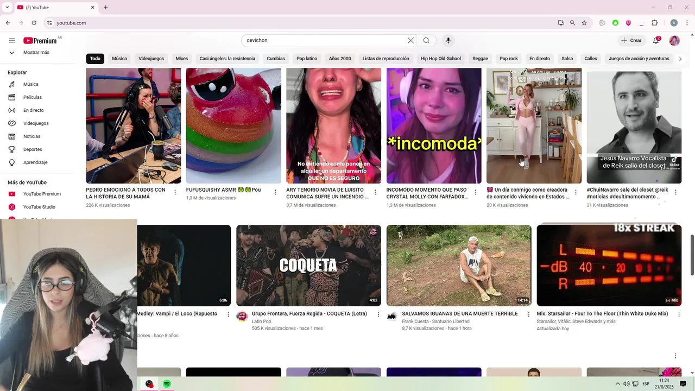Show hidden system tray icons
The height and width of the screenshot is (391, 695).
click(x=617, y=384)
